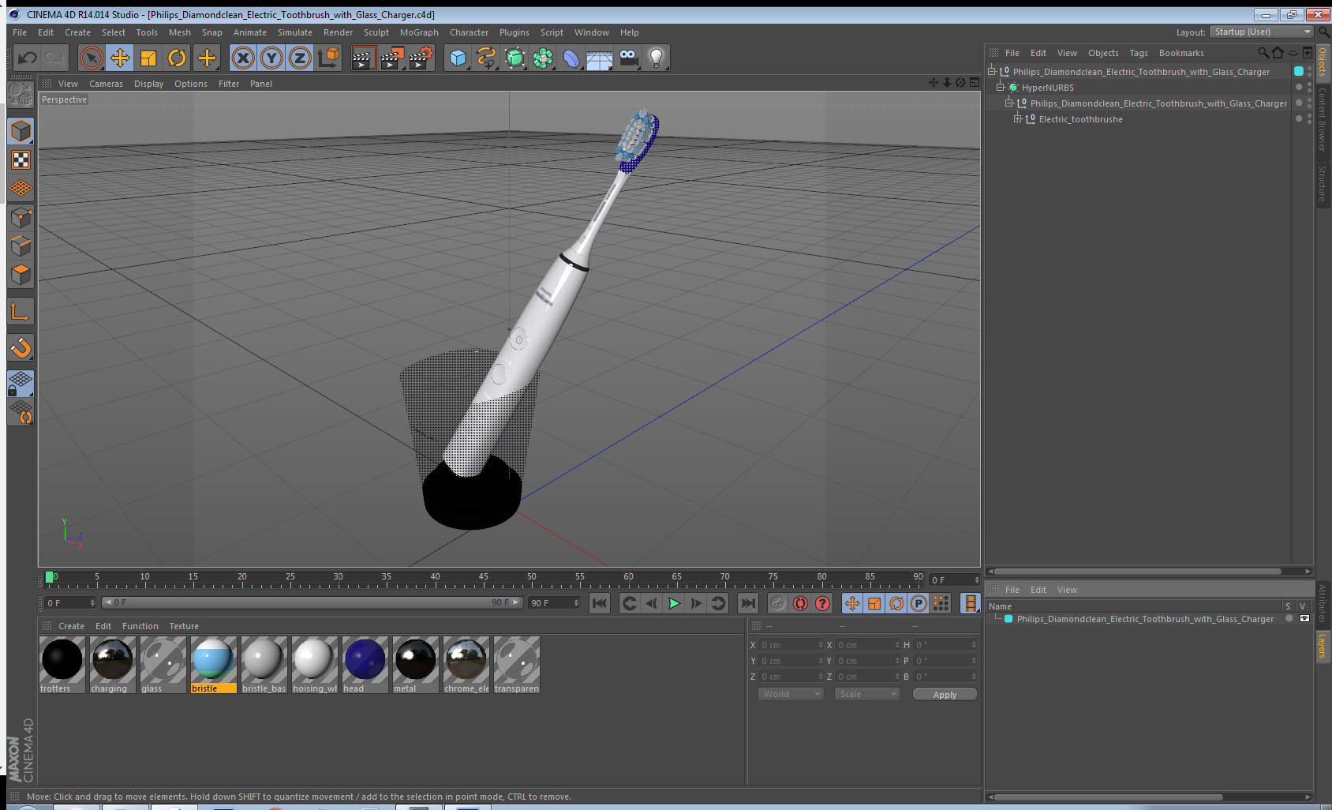This screenshot has width=1332, height=810.
Task: Add HyperNURBS generator icon
Action: [514, 58]
